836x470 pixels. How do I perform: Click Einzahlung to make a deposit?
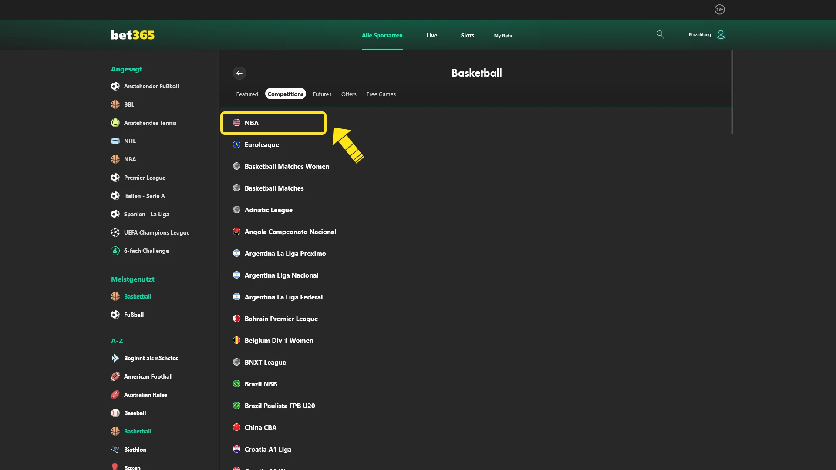(698, 34)
